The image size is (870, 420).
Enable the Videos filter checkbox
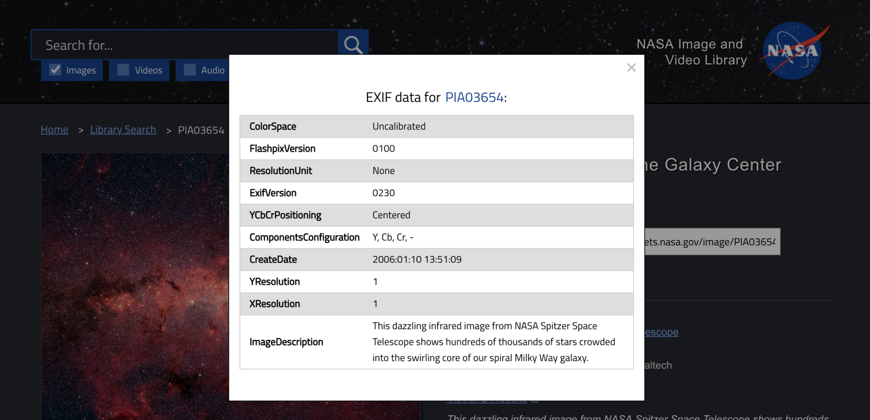coord(124,70)
